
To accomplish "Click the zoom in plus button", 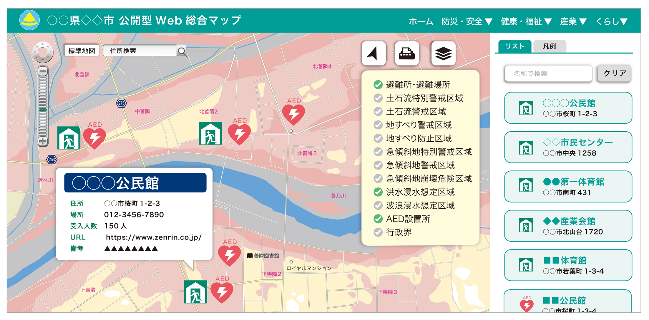I will (43, 141).
